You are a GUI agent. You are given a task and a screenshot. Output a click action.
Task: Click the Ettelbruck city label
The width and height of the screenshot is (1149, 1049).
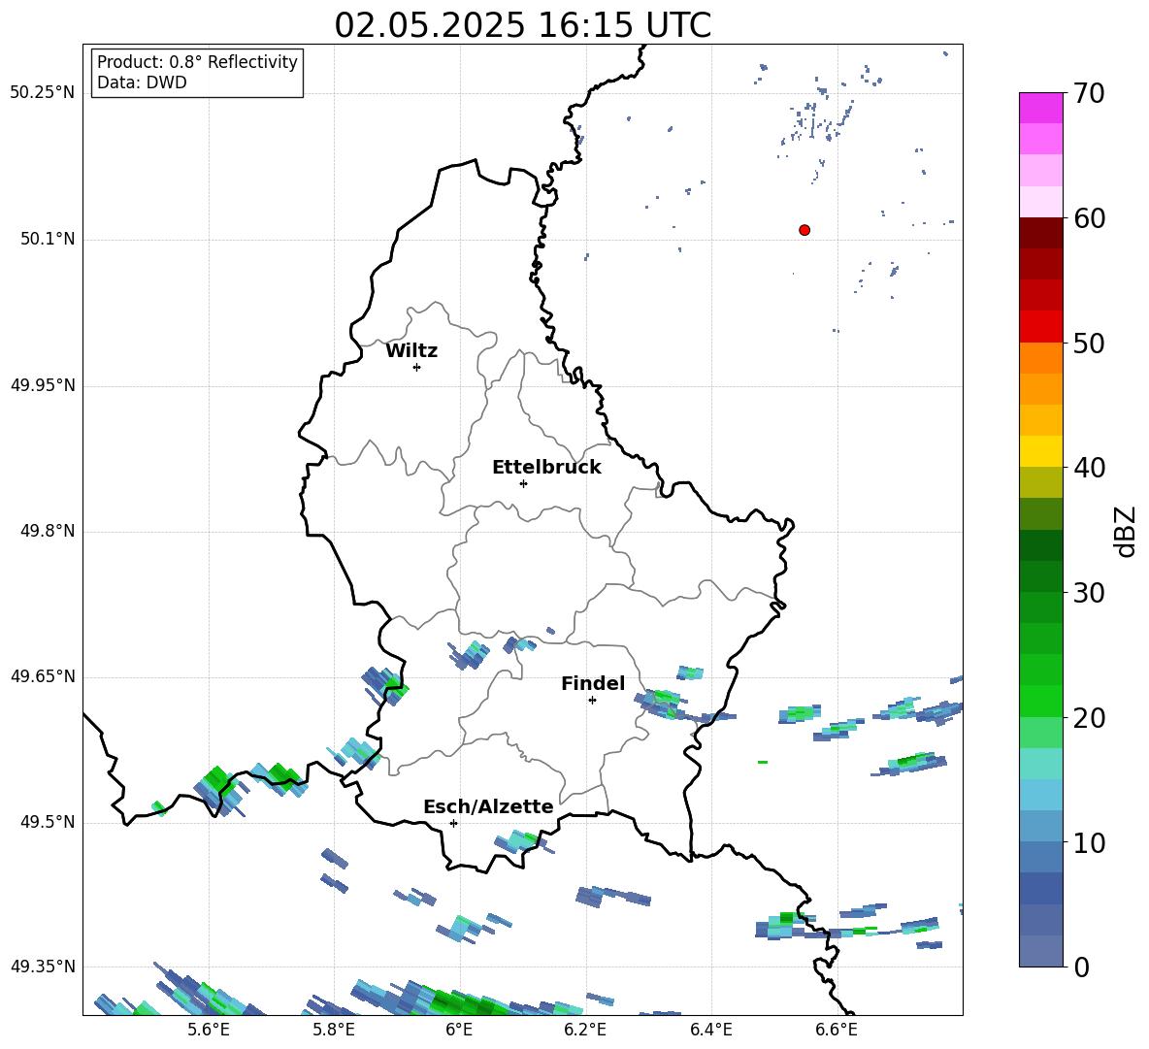[x=546, y=468]
